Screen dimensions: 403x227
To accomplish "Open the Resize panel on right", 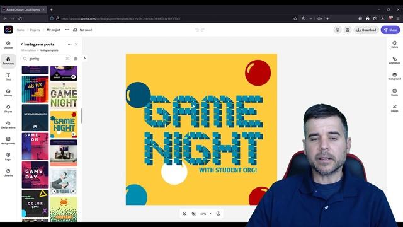I will (395, 92).
